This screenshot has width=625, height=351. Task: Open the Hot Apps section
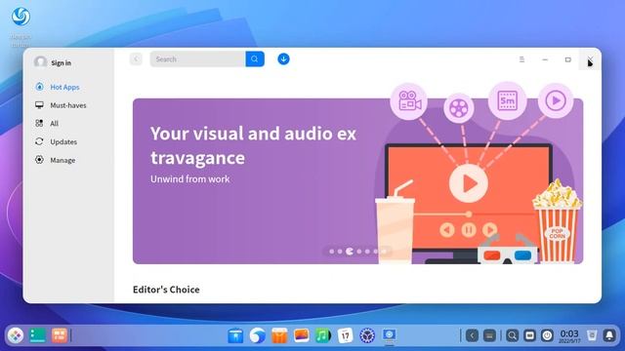point(64,87)
